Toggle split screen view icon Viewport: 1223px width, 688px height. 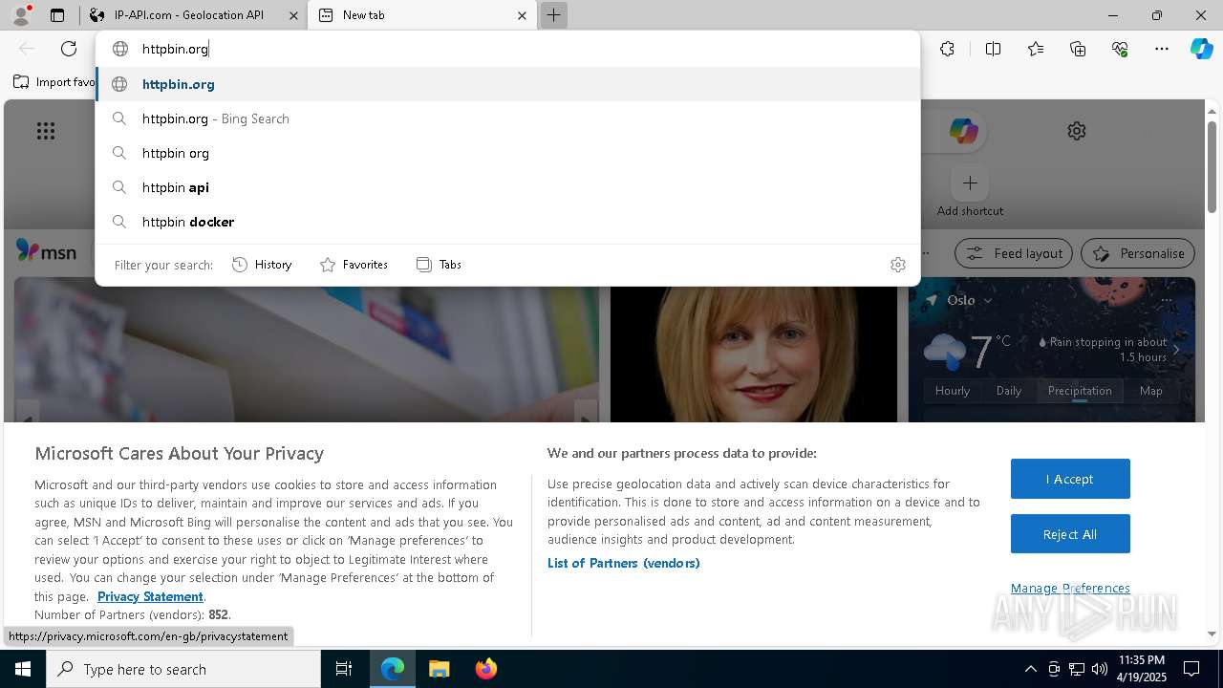pyautogui.click(x=993, y=49)
